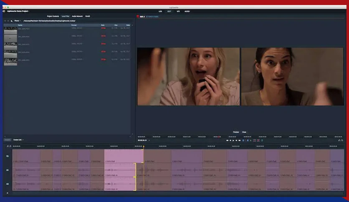Switch to the EDIT workspace tab
The height and width of the screenshot is (202, 349).
[x=169, y=11]
